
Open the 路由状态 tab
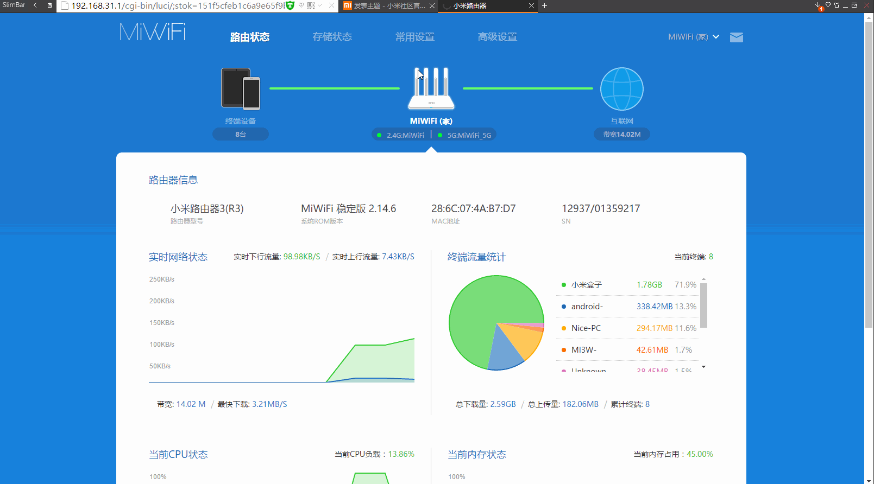click(250, 37)
